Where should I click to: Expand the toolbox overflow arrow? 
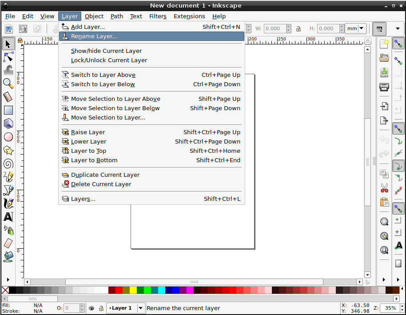[8, 279]
